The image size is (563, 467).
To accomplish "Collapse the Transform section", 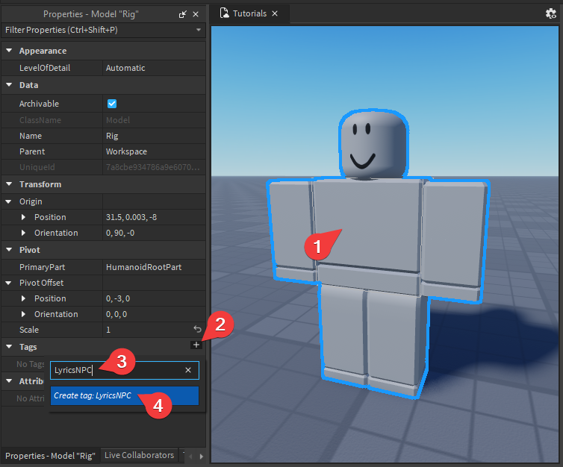I will [9, 184].
